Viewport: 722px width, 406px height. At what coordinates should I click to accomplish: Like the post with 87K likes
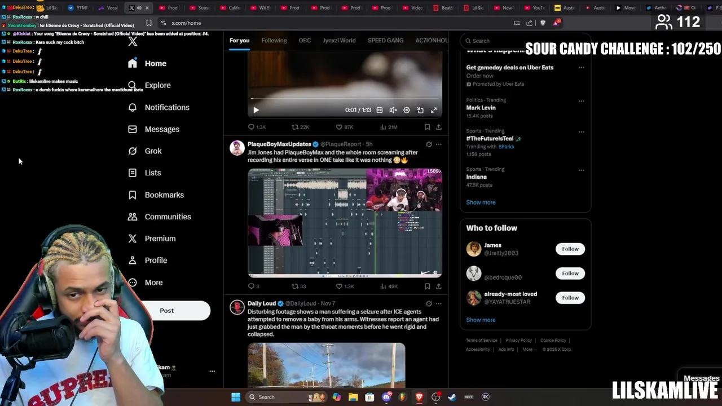pos(344,127)
